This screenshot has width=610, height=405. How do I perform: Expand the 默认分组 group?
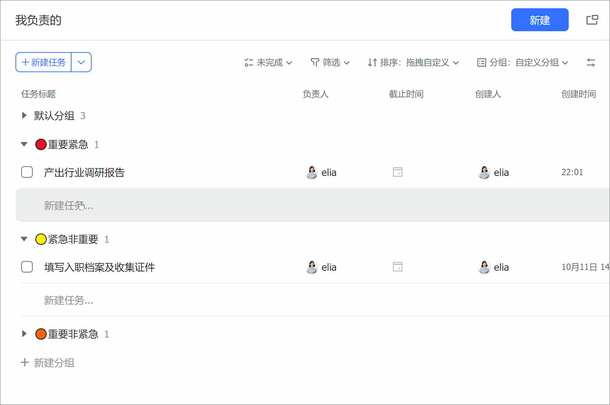(x=24, y=115)
